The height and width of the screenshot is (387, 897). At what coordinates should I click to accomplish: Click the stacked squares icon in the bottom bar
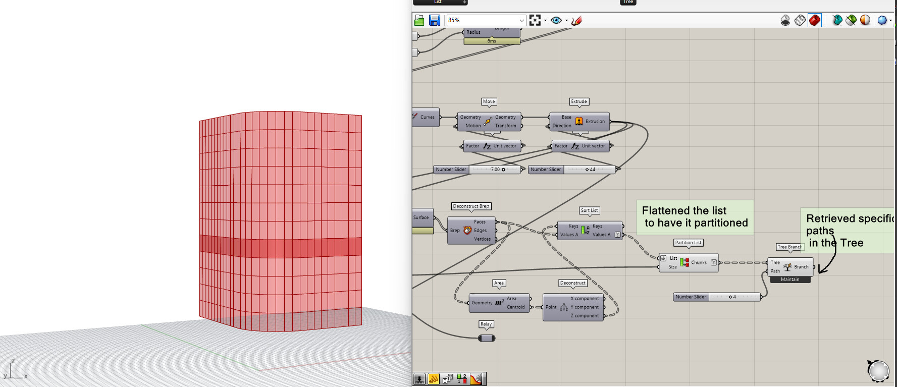click(448, 379)
